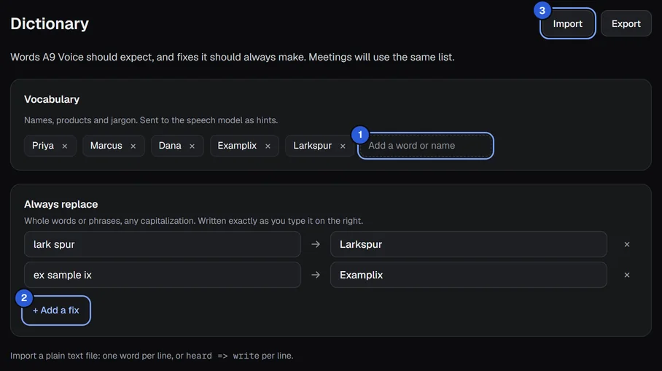Click the arrow in lark spur row

click(316, 244)
